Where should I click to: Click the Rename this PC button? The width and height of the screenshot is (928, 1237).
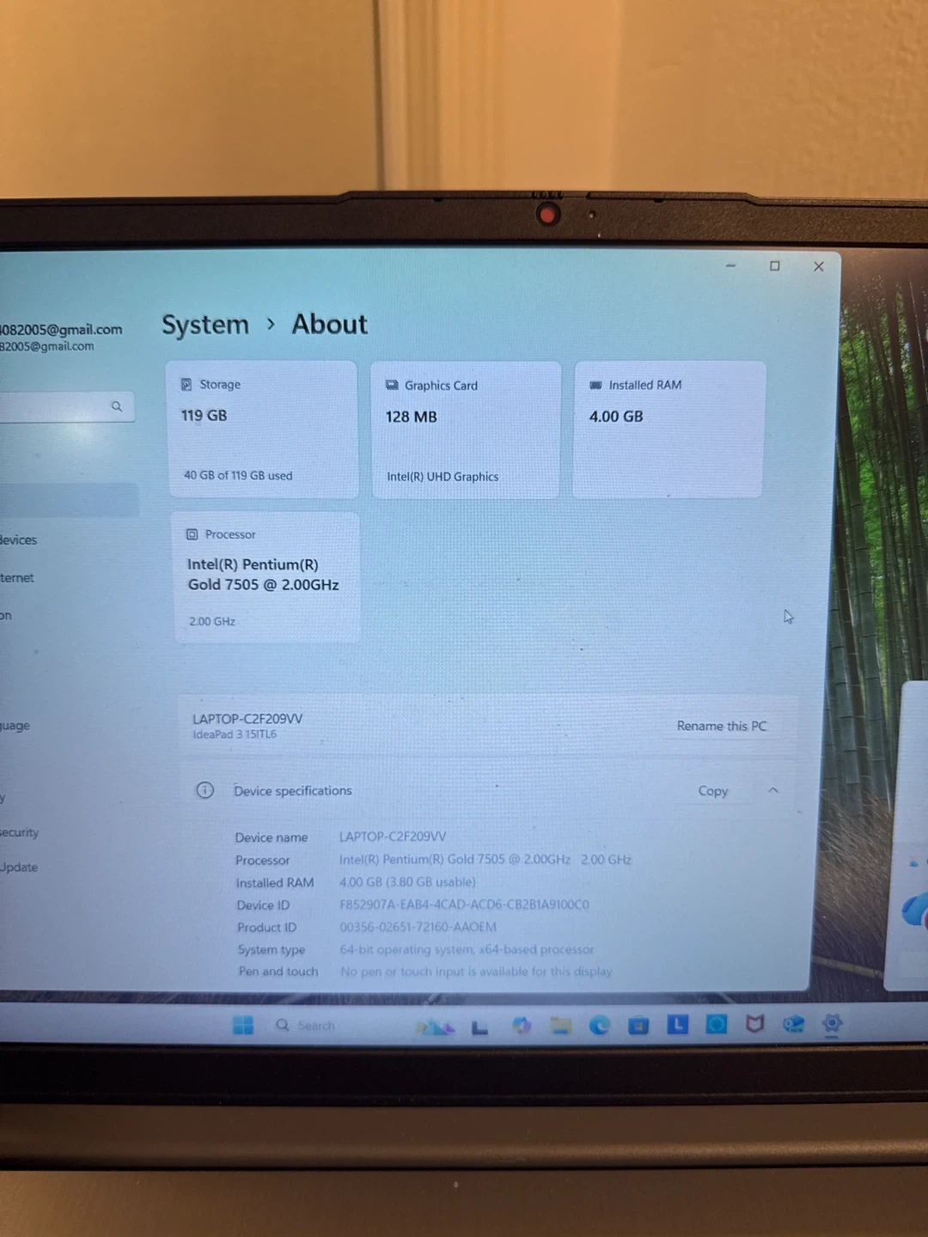tap(721, 726)
